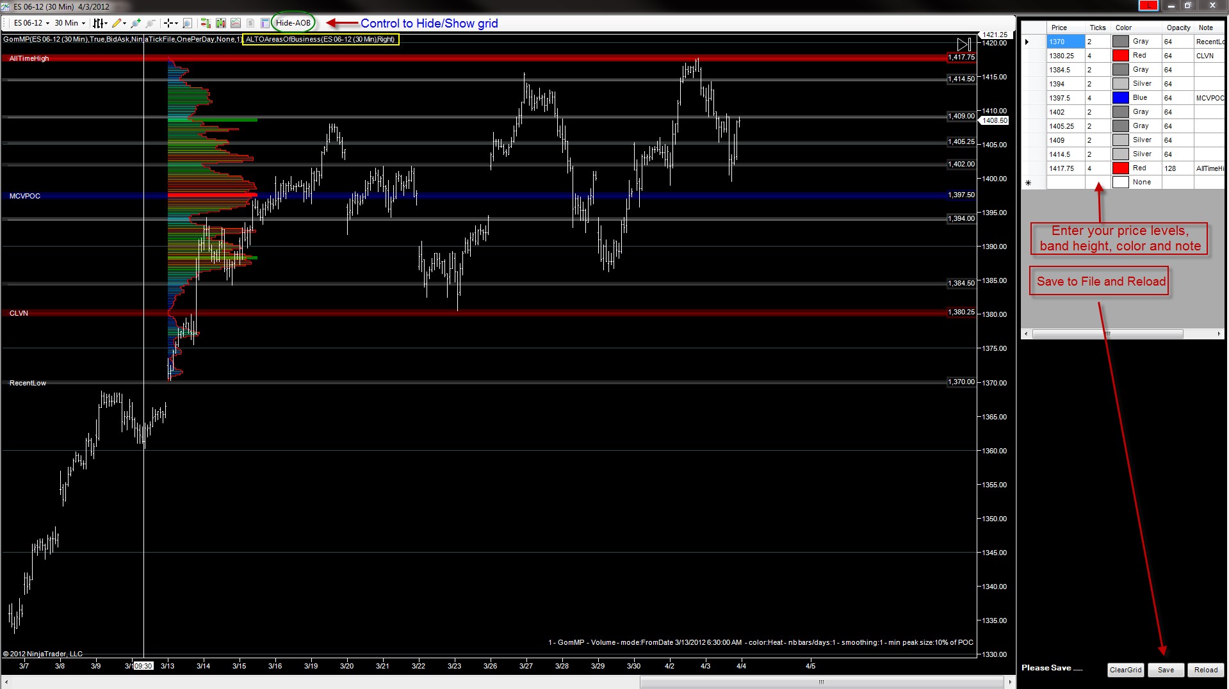Jump to the latest bar using the chart arrow
The image size is (1229, 689).
pyautogui.click(x=964, y=44)
